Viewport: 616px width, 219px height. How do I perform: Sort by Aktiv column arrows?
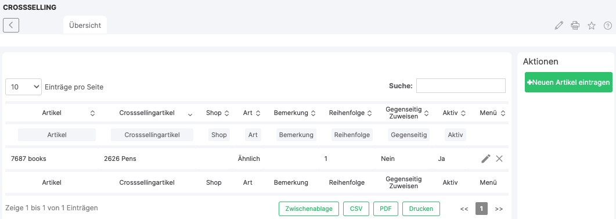463,113
